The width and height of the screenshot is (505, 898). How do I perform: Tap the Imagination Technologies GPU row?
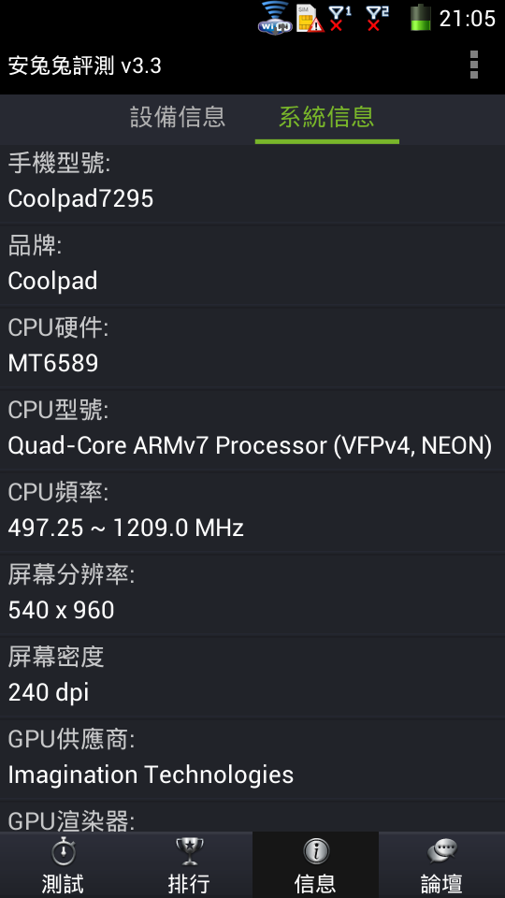click(252, 758)
